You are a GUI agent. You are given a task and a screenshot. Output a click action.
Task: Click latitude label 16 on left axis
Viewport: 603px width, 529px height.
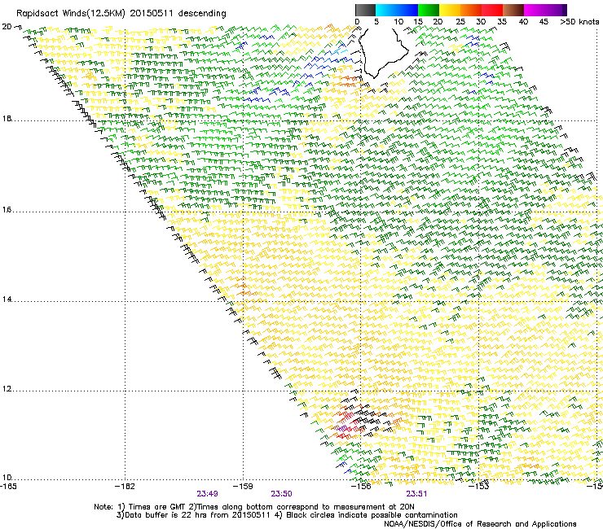click(7, 210)
